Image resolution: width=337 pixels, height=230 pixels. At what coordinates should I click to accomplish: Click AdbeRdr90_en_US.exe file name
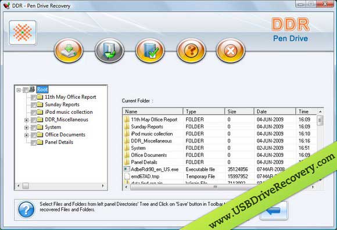(x=155, y=169)
